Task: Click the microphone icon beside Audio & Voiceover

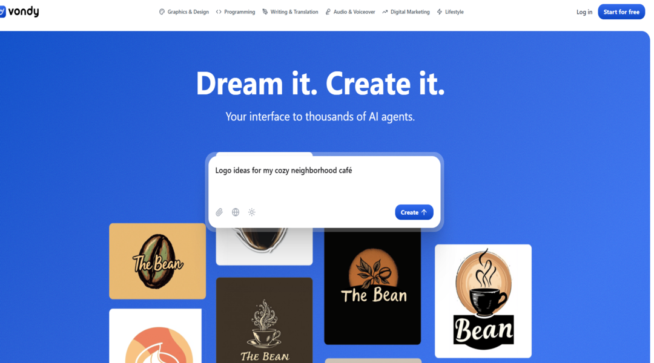Action: tap(328, 11)
